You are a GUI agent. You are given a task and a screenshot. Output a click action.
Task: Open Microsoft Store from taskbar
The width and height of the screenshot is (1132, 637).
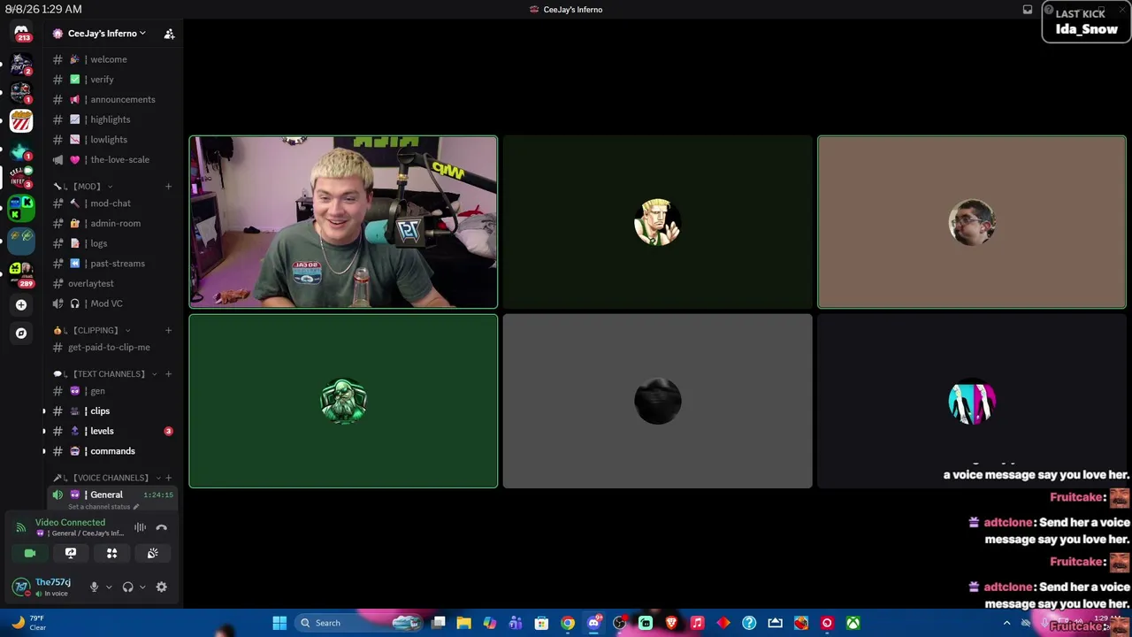(x=541, y=623)
